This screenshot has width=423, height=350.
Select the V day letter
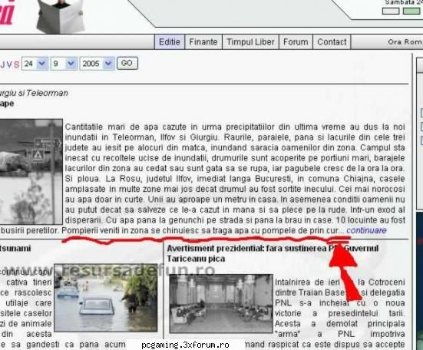click(9, 64)
